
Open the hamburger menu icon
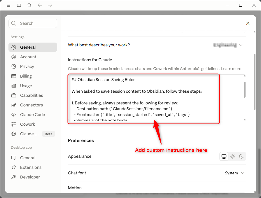tap(8, 5)
